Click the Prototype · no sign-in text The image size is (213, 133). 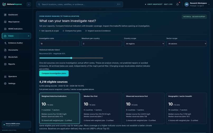tap(197, 6)
